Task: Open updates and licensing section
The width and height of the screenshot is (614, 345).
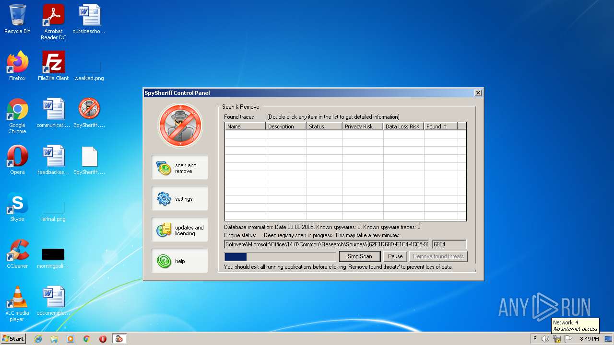Action: [x=180, y=230]
